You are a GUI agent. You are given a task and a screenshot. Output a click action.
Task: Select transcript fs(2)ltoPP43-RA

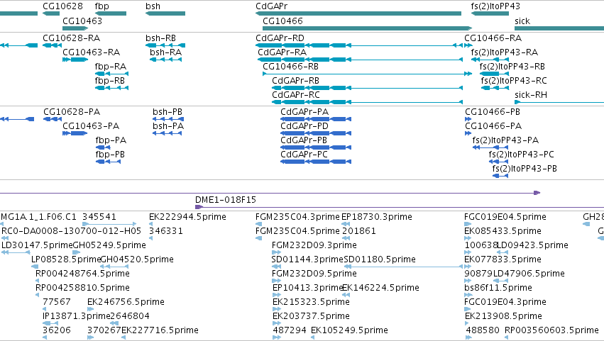coord(504,52)
